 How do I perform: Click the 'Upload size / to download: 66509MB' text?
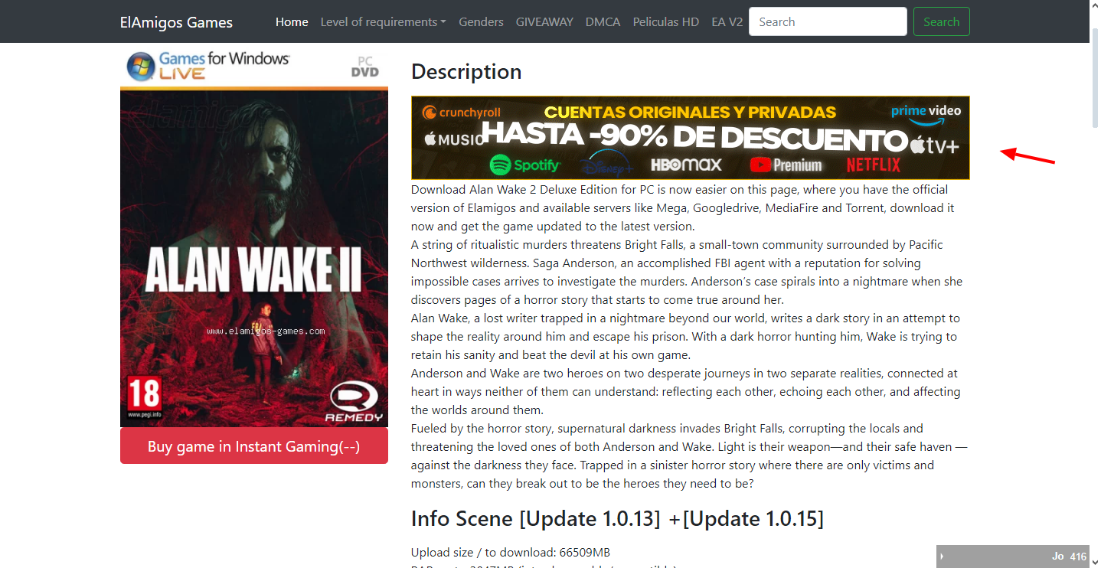[511, 552]
